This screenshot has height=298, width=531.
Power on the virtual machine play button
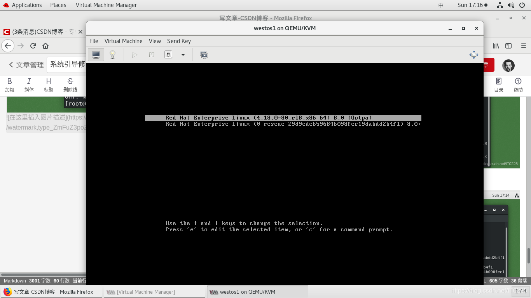(134, 55)
